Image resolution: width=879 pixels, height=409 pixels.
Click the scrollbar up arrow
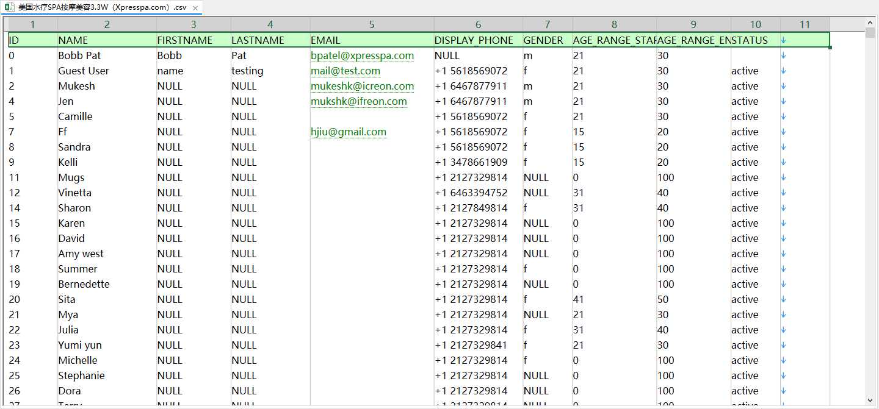(x=870, y=23)
